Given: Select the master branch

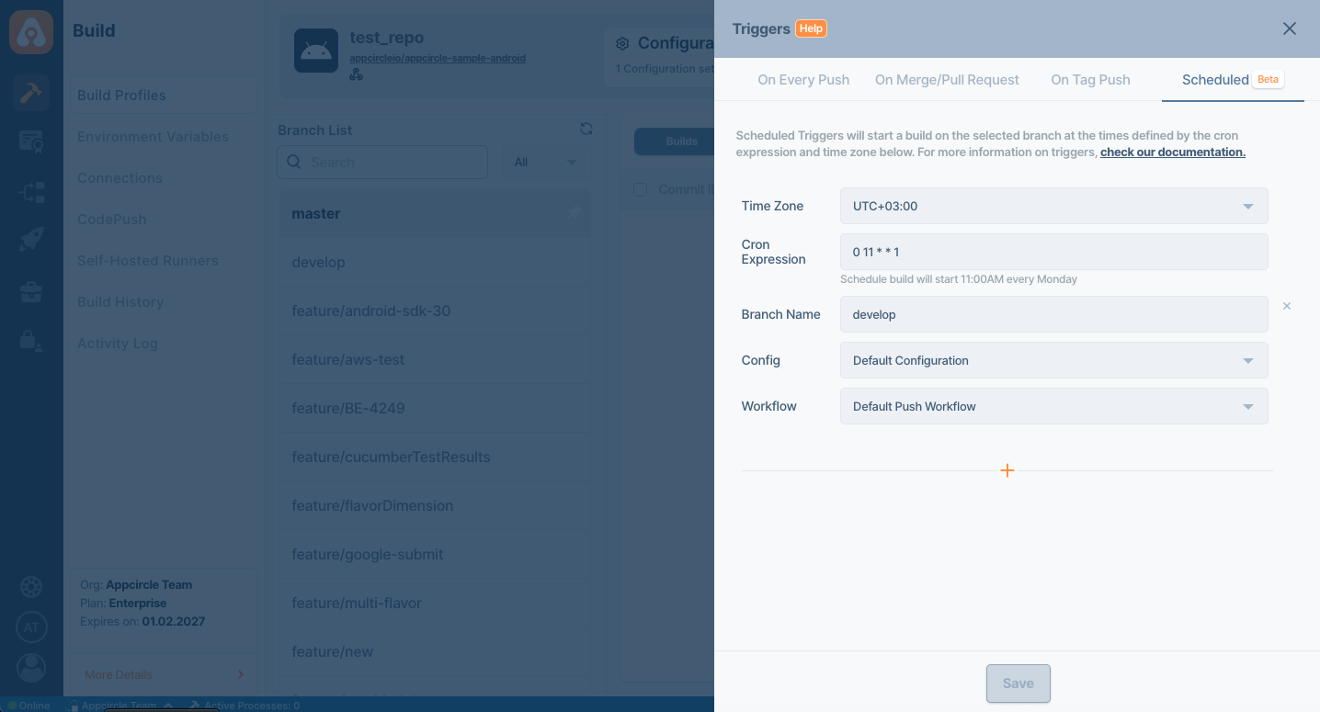Looking at the screenshot, I should tap(435, 213).
